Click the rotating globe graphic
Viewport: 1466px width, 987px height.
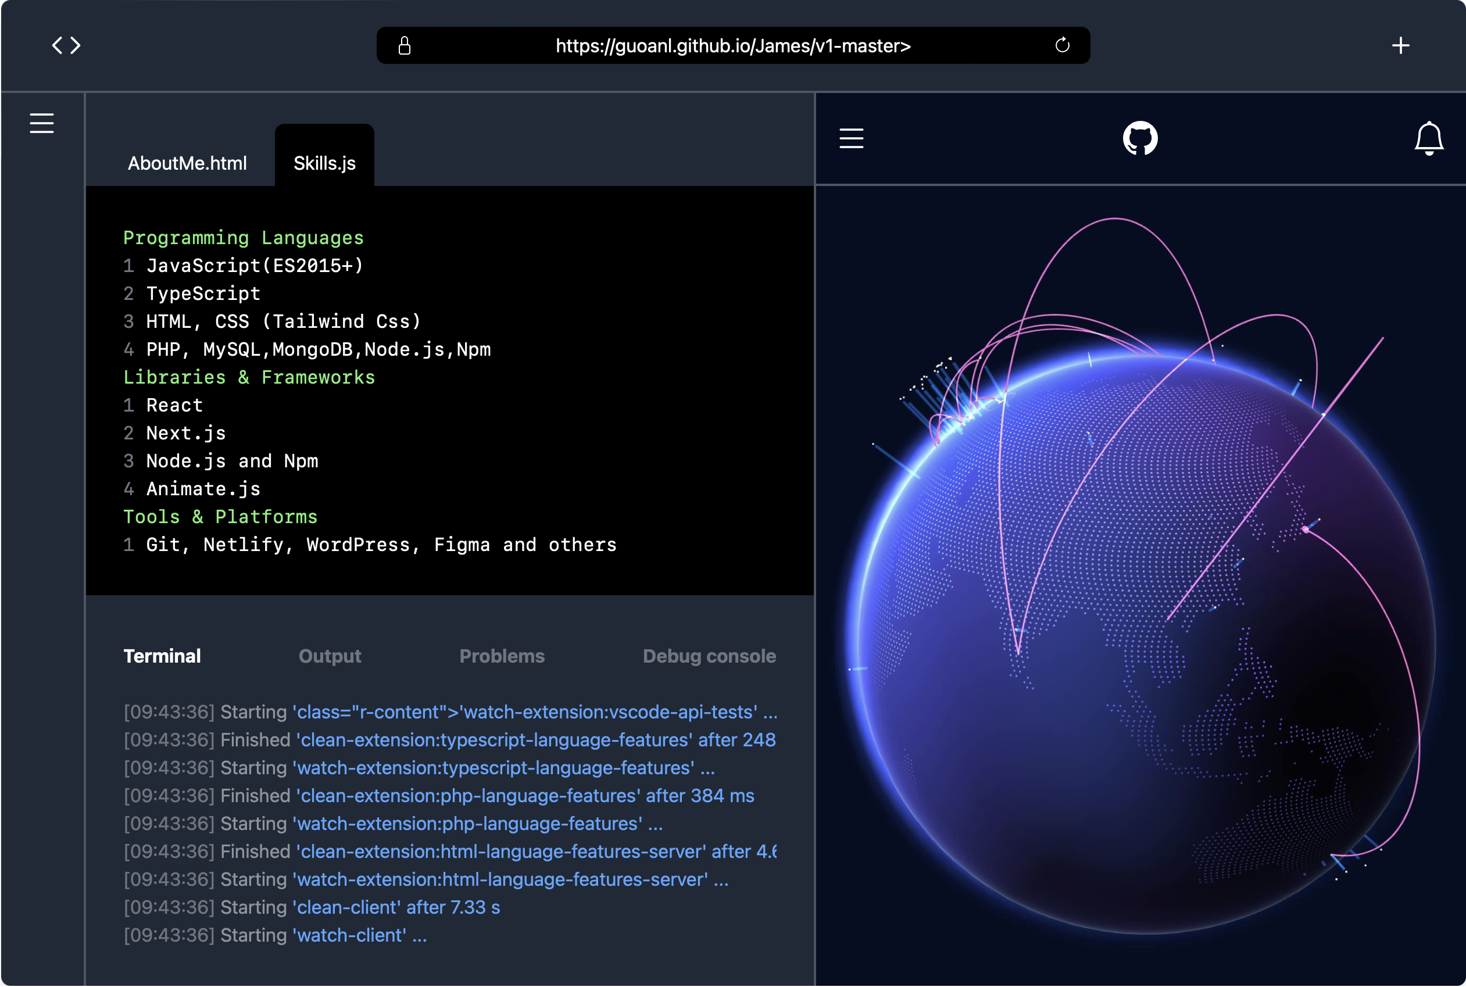[x=1139, y=630]
